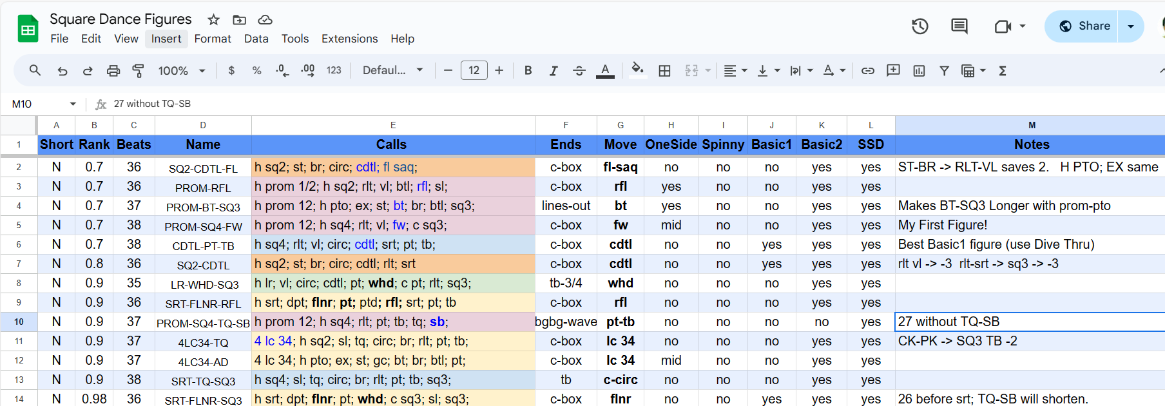Image resolution: width=1165 pixels, height=406 pixels.
Task: Toggle italic formatting
Action: tap(554, 71)
